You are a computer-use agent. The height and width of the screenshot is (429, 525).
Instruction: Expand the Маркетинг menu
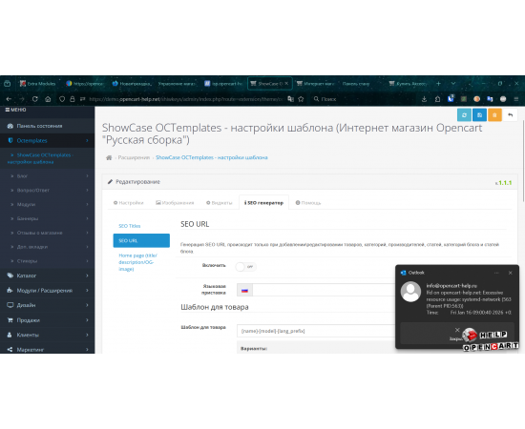tap(47, 349)
